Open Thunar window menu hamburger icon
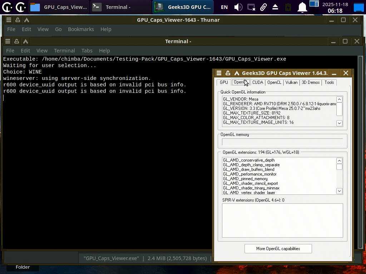This screenshot has width=366, height=274. (x=9, y=20)
